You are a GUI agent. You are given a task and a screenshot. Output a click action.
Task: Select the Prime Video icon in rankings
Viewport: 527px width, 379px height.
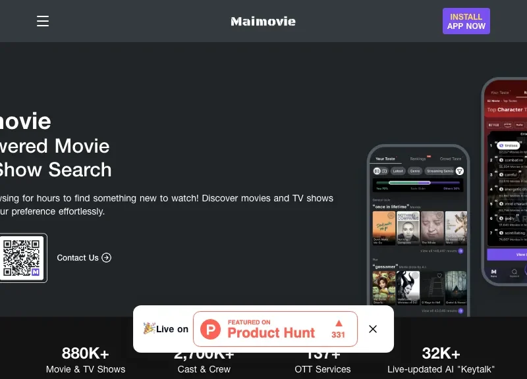tap(506, 124)
